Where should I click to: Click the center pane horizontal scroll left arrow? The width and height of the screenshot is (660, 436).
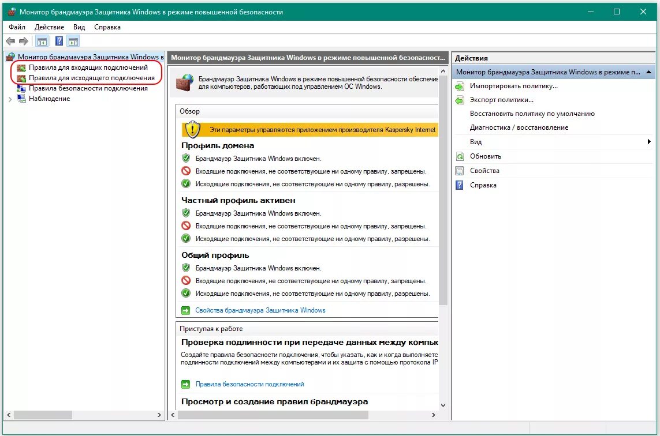173,415
